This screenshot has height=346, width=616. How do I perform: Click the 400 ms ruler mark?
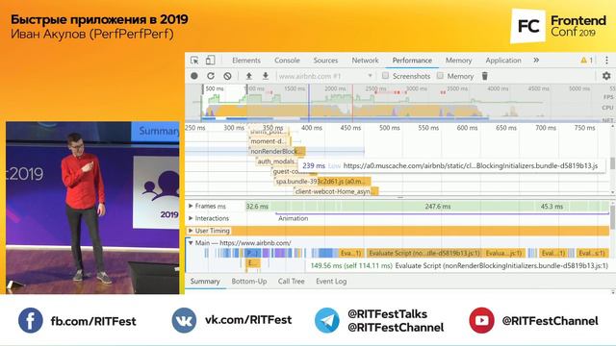point(311,128)
